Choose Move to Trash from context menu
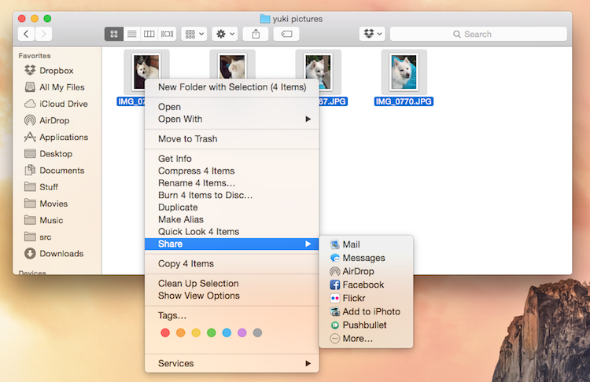Image resolution: width=590 pixels, height=382 pixels. tap(187, 139)
